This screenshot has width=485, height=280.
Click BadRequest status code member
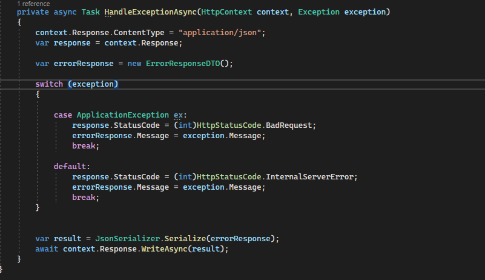(289, 125)
